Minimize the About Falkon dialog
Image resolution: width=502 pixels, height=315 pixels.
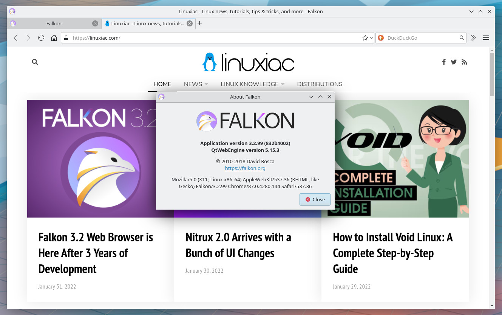311,97
